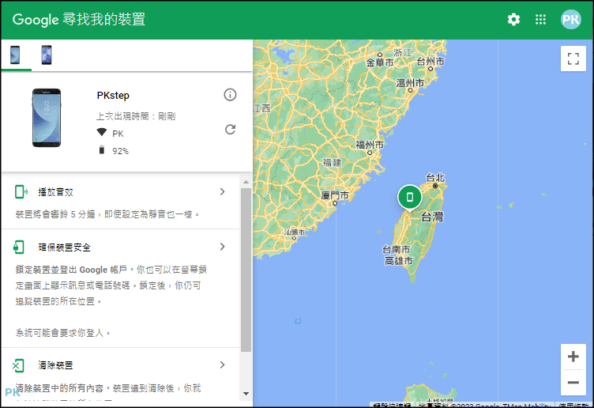
Task: Click the 福州市 map label
Action: (370, 145)
